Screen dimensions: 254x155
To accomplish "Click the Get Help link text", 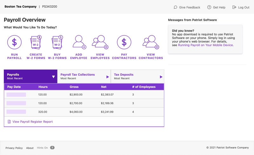I will 219,7.
